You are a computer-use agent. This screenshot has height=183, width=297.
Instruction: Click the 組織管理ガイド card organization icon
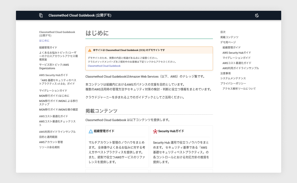[x=91, y=131]
